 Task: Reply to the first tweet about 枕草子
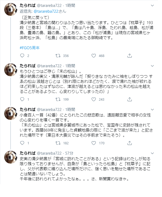[22, 56]
